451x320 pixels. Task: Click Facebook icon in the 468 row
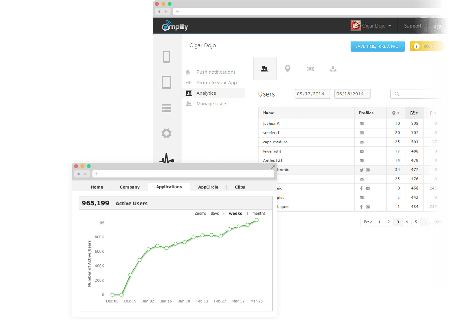[x=361, y=188]
